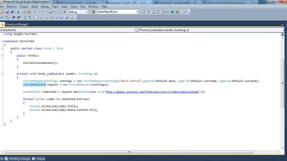Viewport: 287px width, 161px height.
Task: Click the Toggle Bookmark icon
Action: click(36, 17)
